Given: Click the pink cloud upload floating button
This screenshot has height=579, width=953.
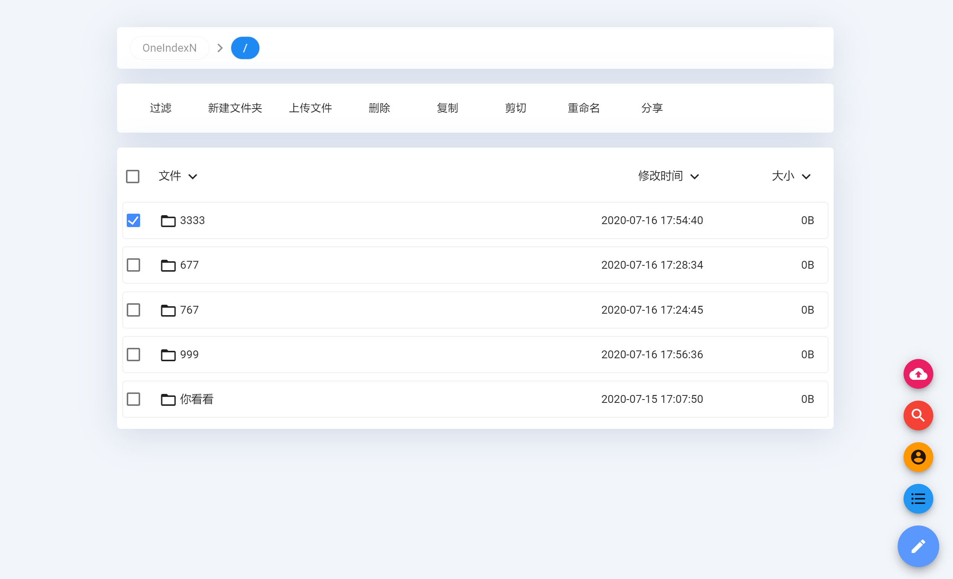Looking at the screenshot, I should [x=918, y=374].
